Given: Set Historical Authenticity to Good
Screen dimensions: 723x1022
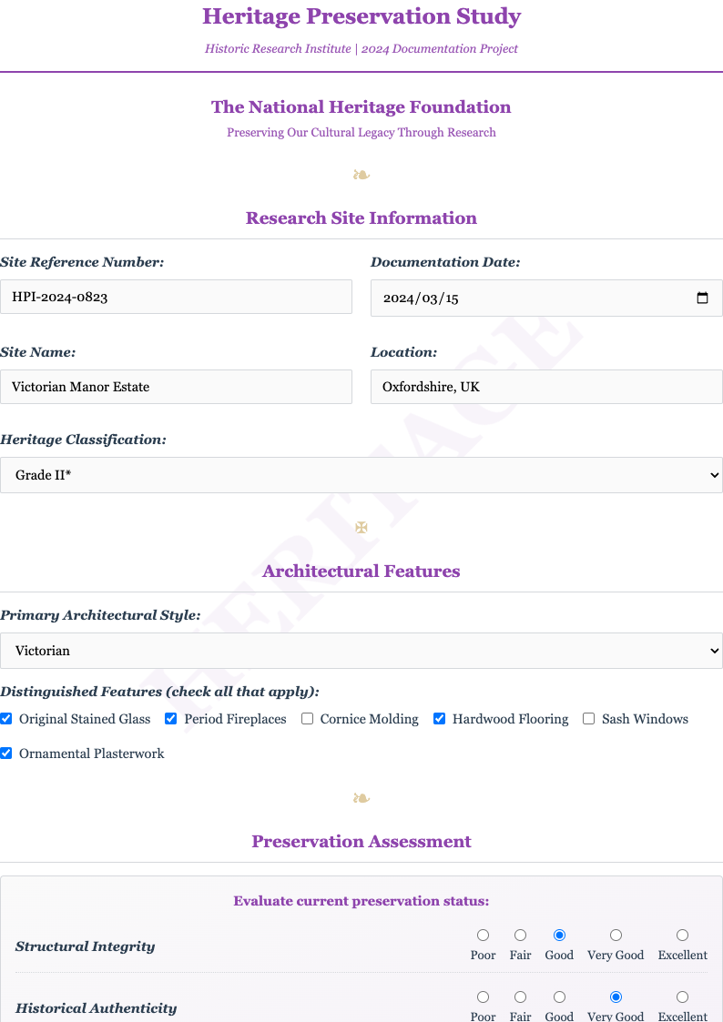Looking at the screenshot, I should (558, 997).
